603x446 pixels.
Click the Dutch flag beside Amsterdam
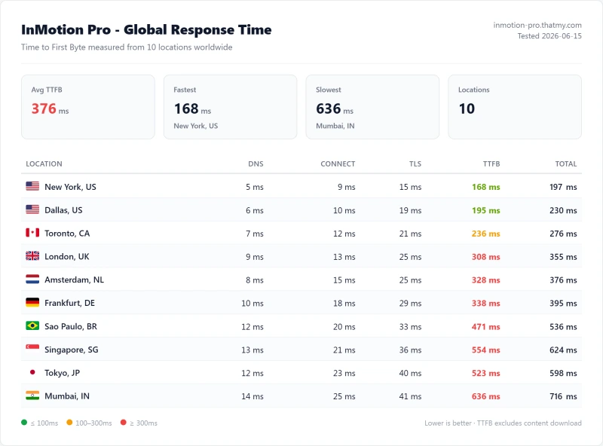(x=32, y=280)
